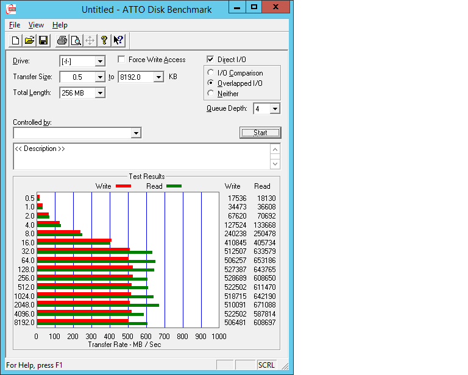The height and width of the screenshot is (375, 468).
Task: Click the read value 587814
Action: [x=264, y=314]
